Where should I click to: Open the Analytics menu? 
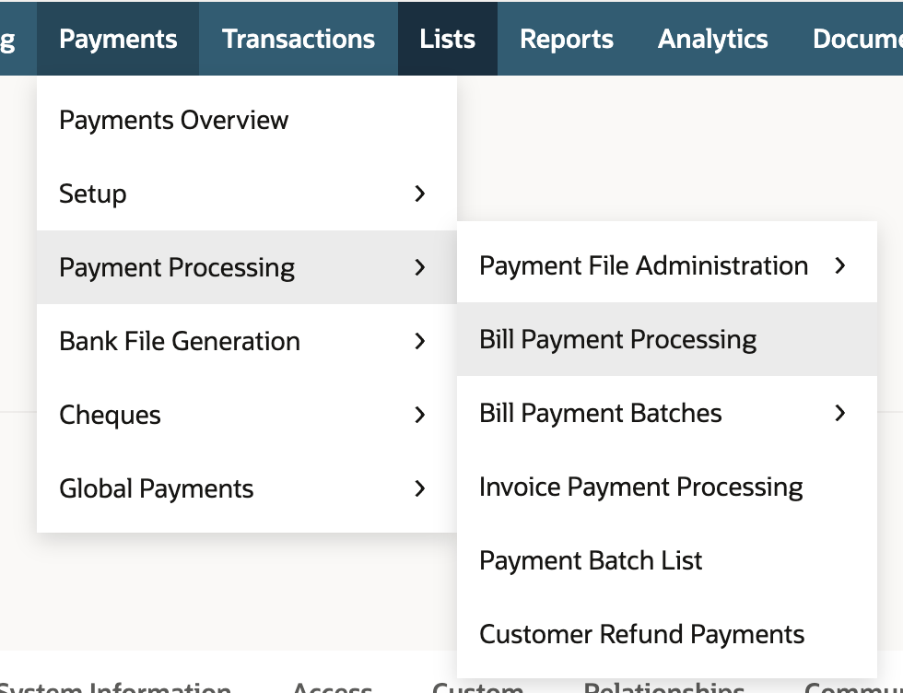click(713, 39)
